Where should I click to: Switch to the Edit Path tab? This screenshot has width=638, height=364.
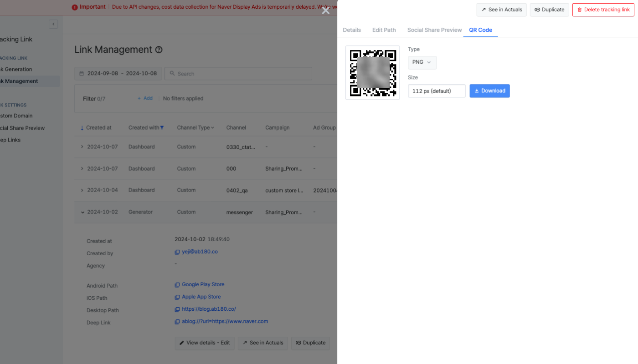pyautogui.click(x=384, y=30)
